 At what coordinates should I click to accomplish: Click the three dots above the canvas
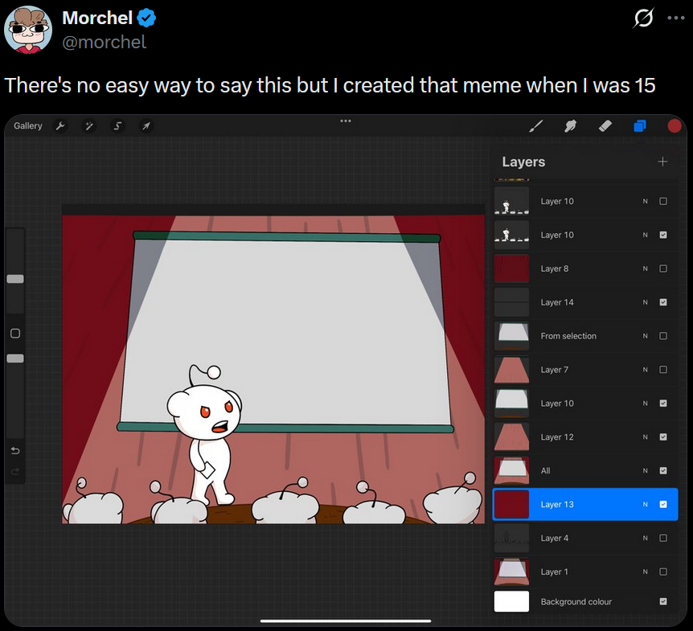[346, 121]
